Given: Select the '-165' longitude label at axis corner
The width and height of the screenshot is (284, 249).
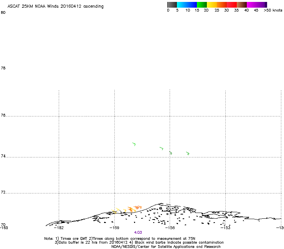Looking at the screenshot, I should (4, 228).
